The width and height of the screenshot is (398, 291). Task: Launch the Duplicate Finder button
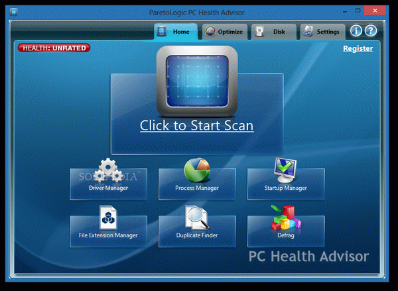point(197,231)
